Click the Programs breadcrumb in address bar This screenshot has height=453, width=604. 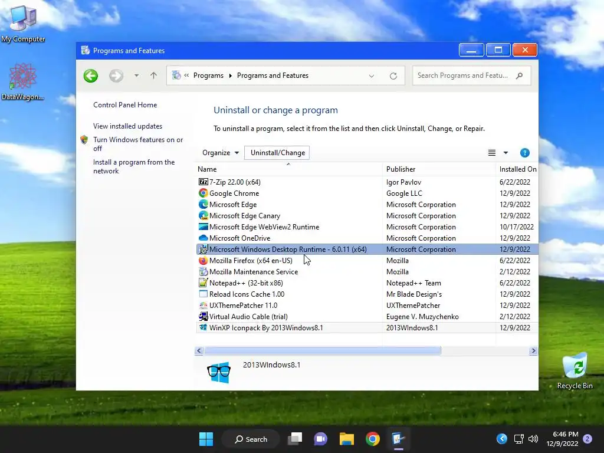coord(208,75)
